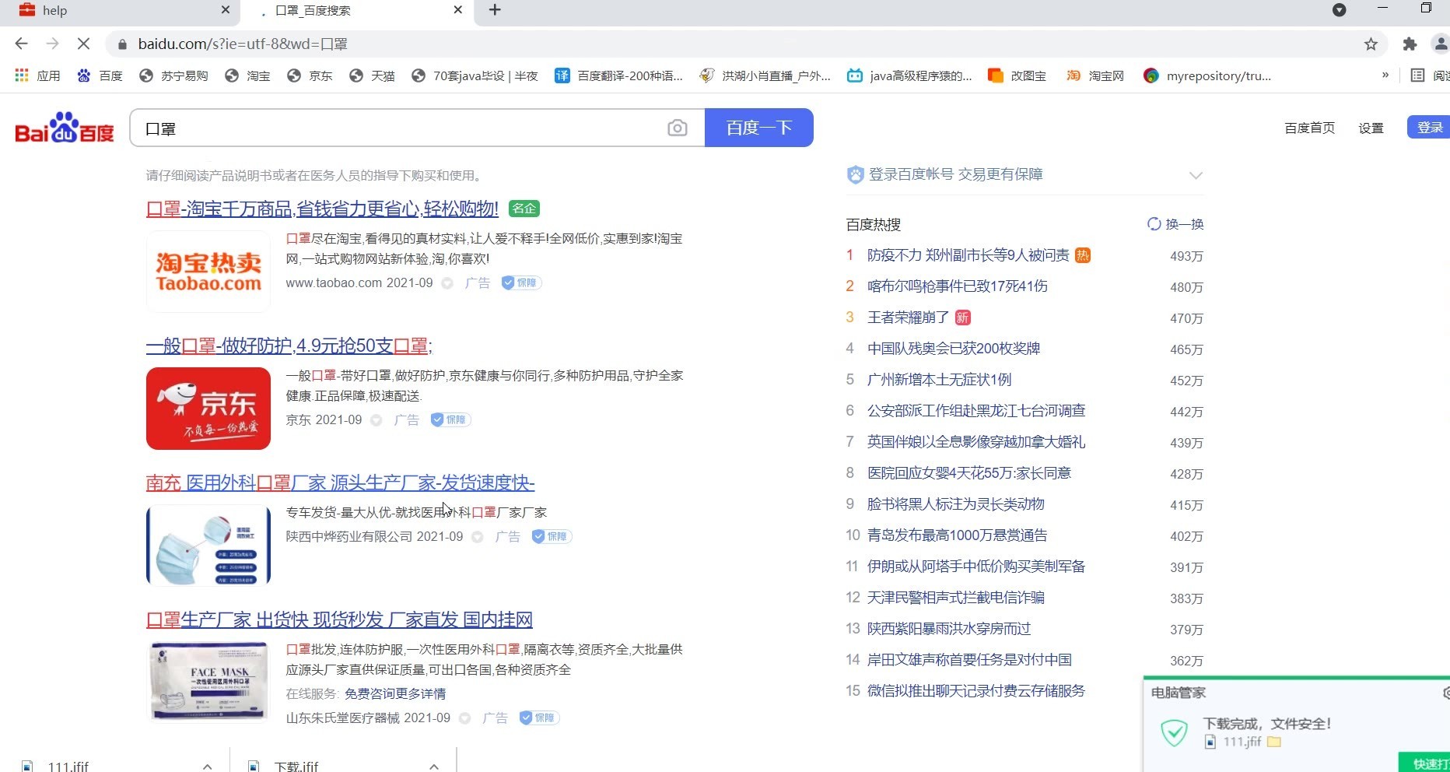
Task: Open the apps grid bookmark
Action: tap(37, 75)
